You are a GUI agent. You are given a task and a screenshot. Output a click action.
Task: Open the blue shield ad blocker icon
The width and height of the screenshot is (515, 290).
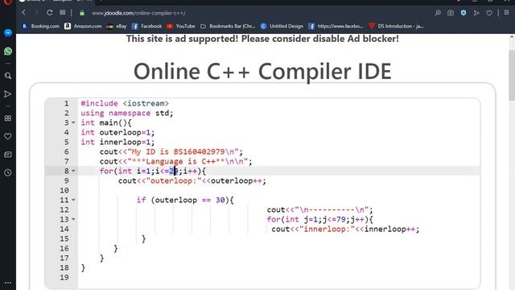pos(463,13)
